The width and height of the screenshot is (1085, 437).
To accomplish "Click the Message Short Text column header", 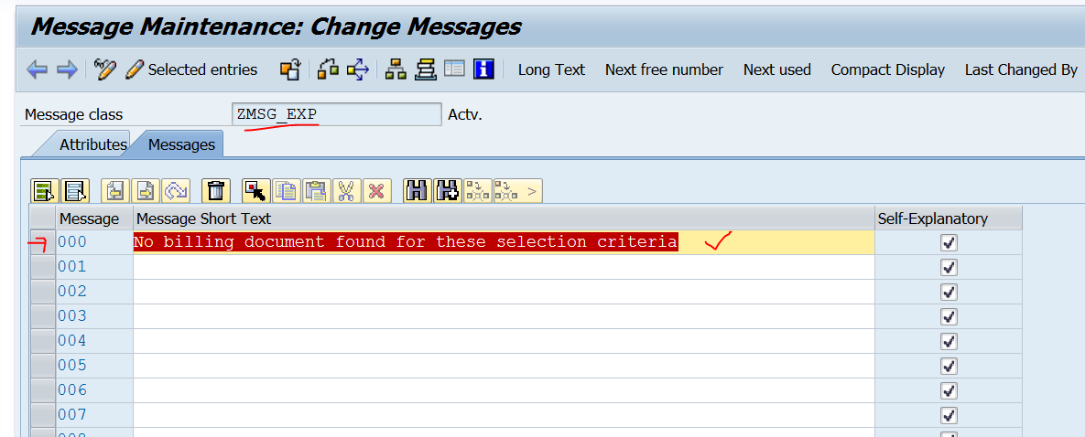I will 504,218.
